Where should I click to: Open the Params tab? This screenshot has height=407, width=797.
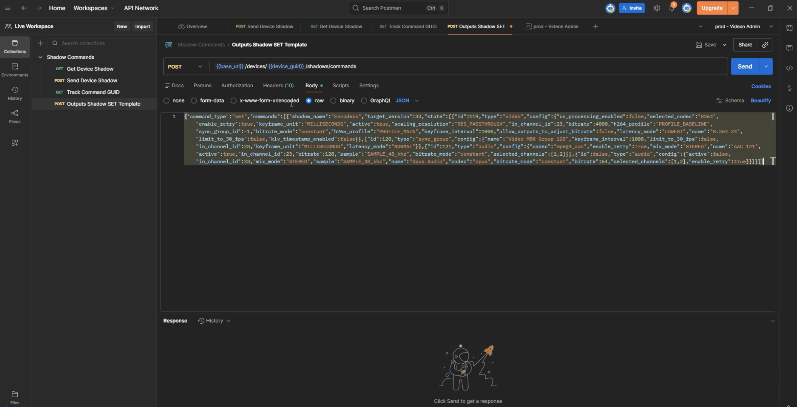click(202, 85)
